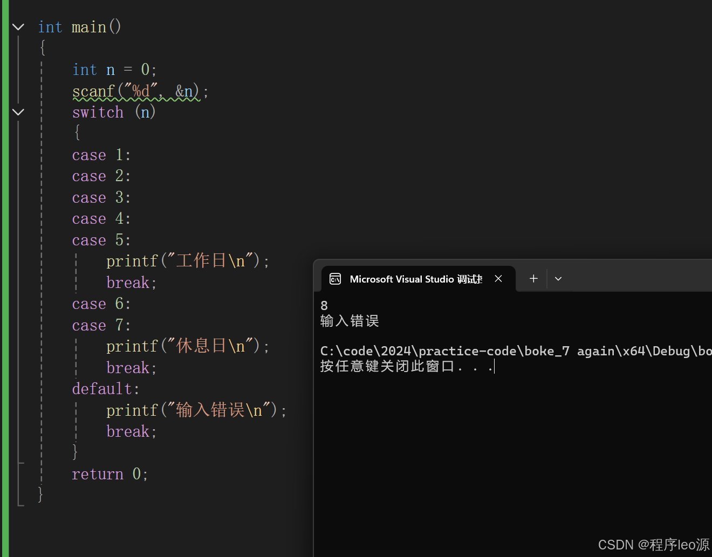Collapse the switch (n) code block

pos(18,112)
